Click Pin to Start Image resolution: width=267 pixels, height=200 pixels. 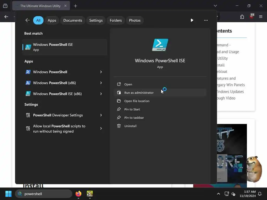click(x=160, y=109)
